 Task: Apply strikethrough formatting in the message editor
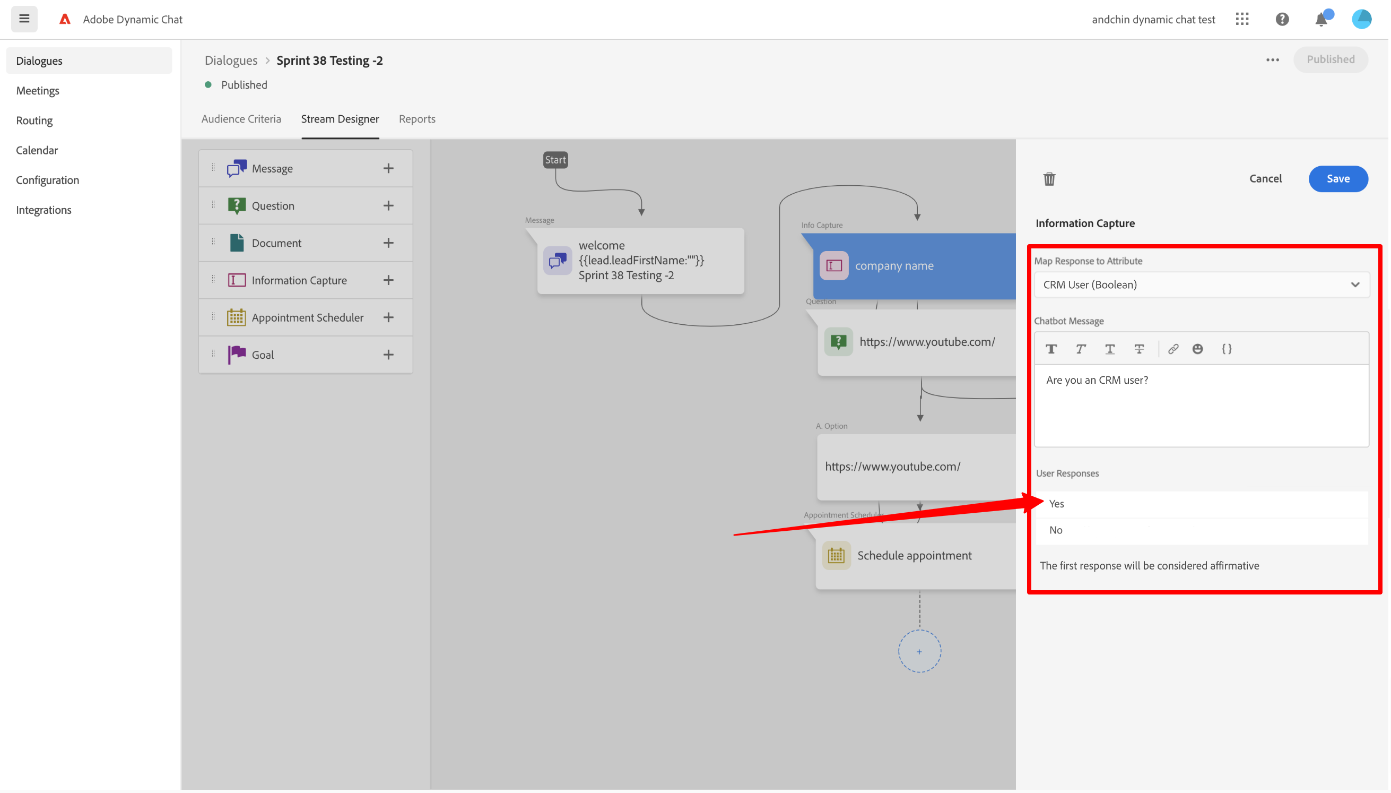(x=1139, y=349)
